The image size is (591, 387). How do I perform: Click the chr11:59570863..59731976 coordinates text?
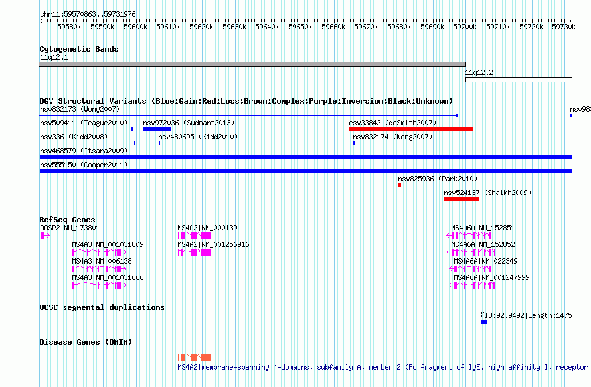pyautogui.click(x=88, y=15)
